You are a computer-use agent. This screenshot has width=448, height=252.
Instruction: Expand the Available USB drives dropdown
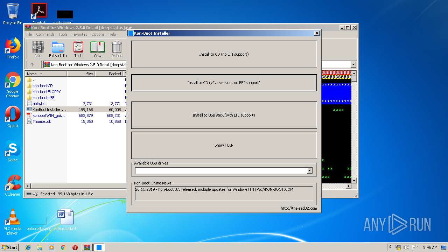309,170
